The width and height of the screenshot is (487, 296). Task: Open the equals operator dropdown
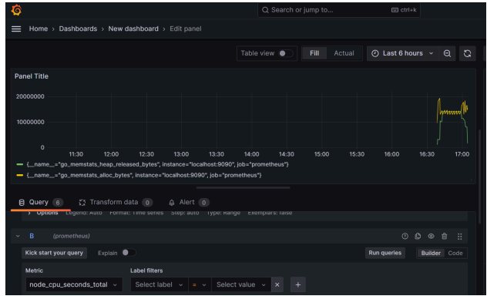point(200,284)
